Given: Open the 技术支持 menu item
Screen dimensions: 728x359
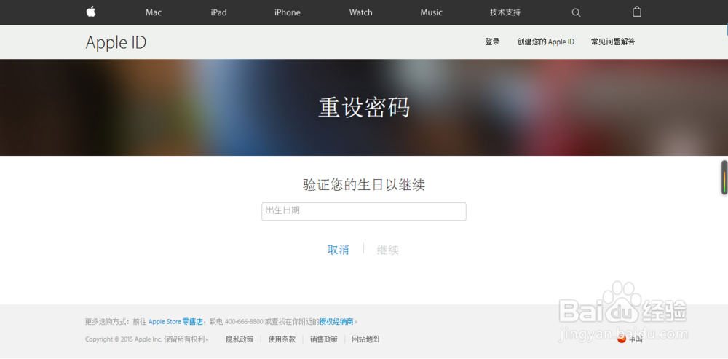Looking at the screenshot, I should point(505,12).
